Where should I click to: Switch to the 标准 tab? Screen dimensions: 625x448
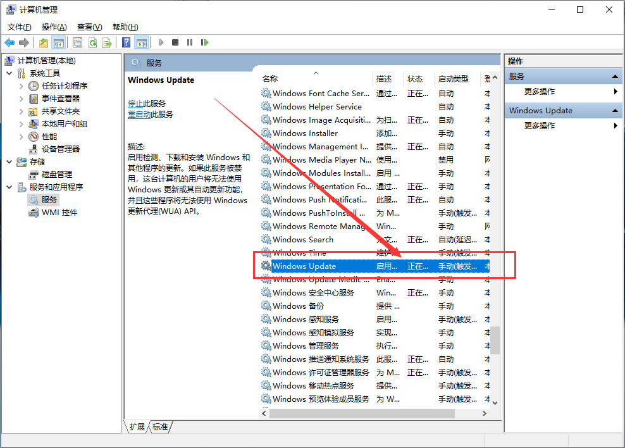pyautogui.click(x=160, y=427)
